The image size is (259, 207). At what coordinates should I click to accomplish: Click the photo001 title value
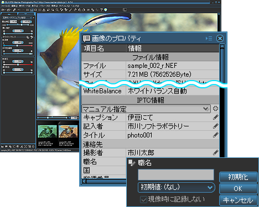click(140, 135)
